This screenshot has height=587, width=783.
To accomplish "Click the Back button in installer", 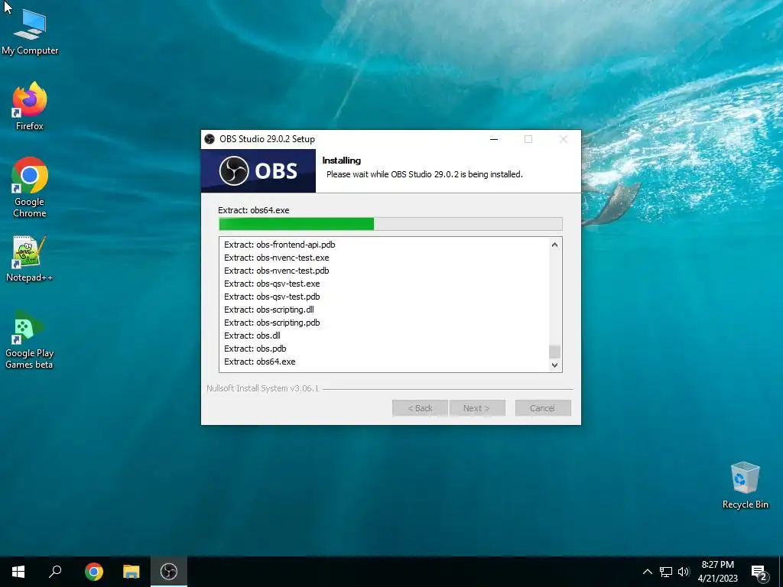I will (420, 408).
